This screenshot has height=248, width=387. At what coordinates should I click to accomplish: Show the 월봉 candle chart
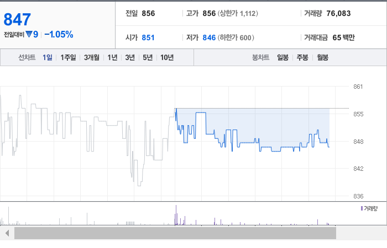tap(322, 57)
